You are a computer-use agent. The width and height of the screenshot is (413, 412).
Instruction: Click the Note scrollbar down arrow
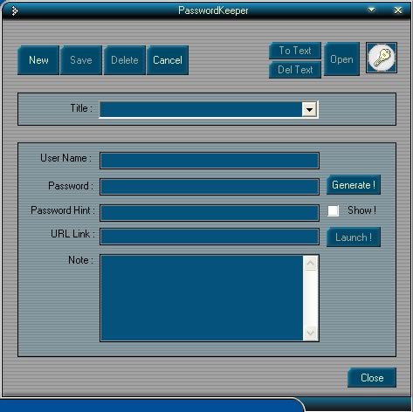[310, 333]
